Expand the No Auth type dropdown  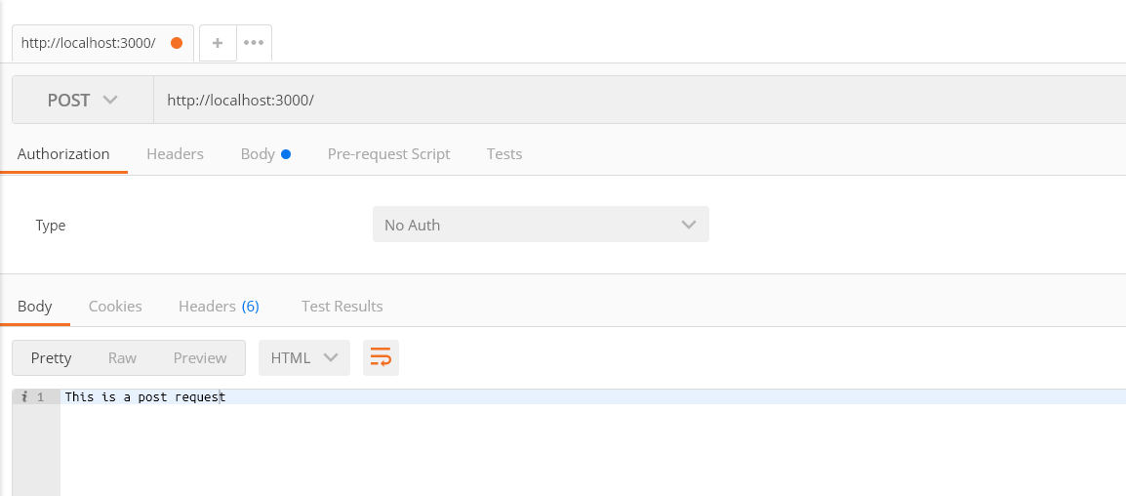[541, 225]
